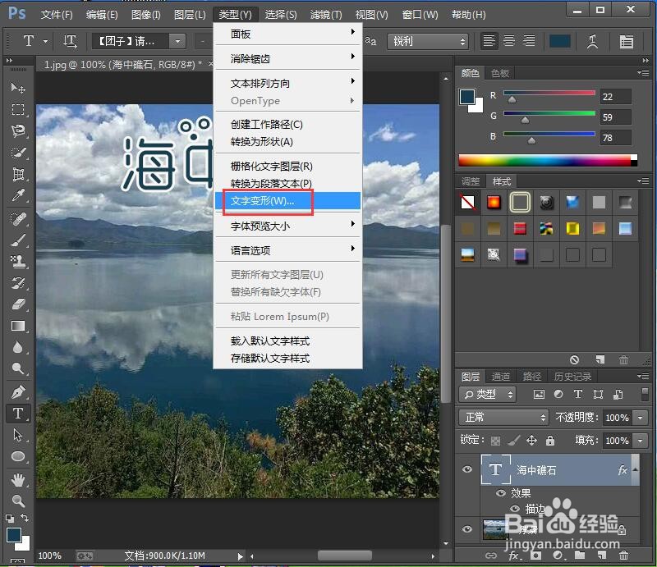The height and width of the screenshot is (567, 657).
Task: Open the anti-aliasing dropdown showing 锐利
Action: pyautogui.click(x=427, y=40)
